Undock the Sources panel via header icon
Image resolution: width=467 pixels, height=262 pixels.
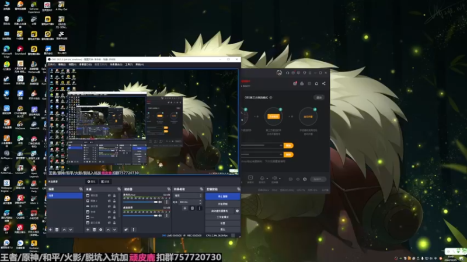(x=119, y=189)
